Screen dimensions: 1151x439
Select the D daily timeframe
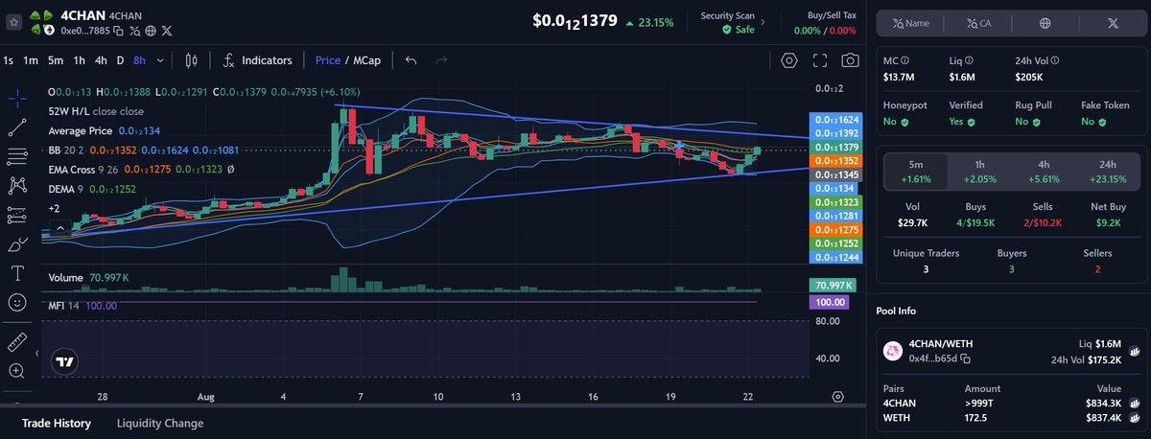(120, 60)
